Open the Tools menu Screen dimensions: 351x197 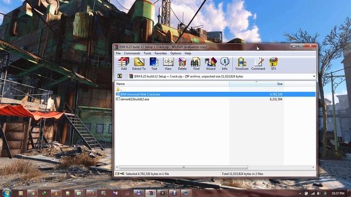(x=148, y=54)
